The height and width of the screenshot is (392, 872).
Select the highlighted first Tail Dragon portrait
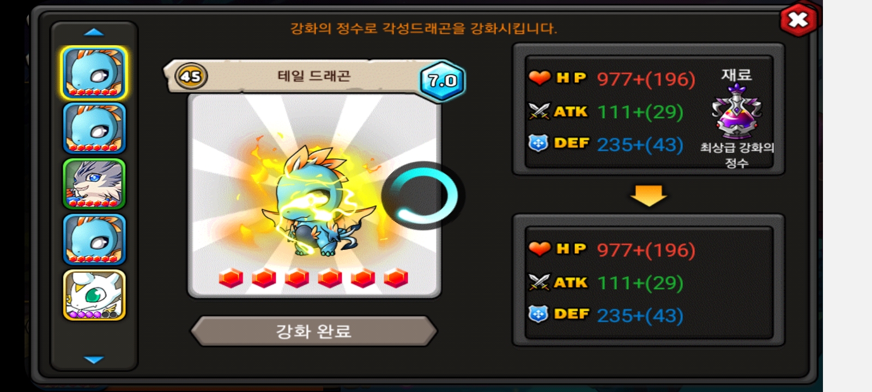94,73
